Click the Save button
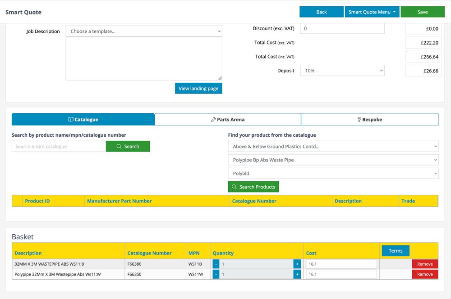 tap(422, 12)
